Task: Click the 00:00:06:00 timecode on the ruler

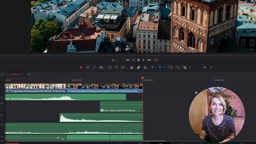Action: [220, 80]
